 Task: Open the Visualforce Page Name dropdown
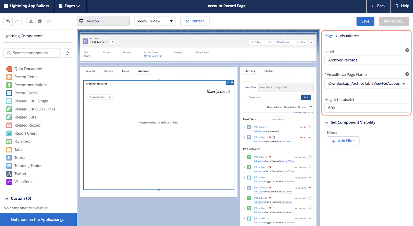click(367, 83)
